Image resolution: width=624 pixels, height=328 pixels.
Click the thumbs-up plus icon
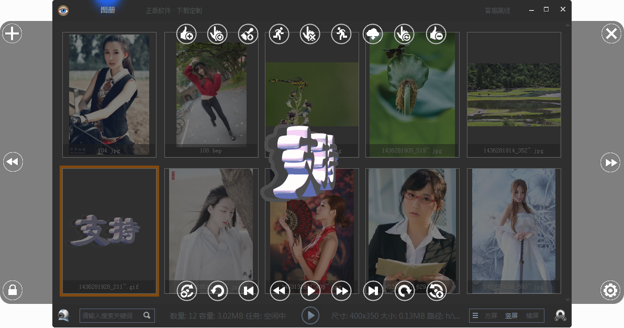[186, 35]
